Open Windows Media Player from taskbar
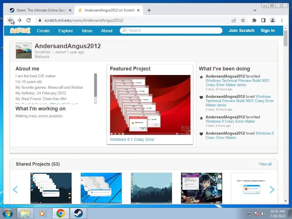The image size is (292, 219). tap(43, 213)
